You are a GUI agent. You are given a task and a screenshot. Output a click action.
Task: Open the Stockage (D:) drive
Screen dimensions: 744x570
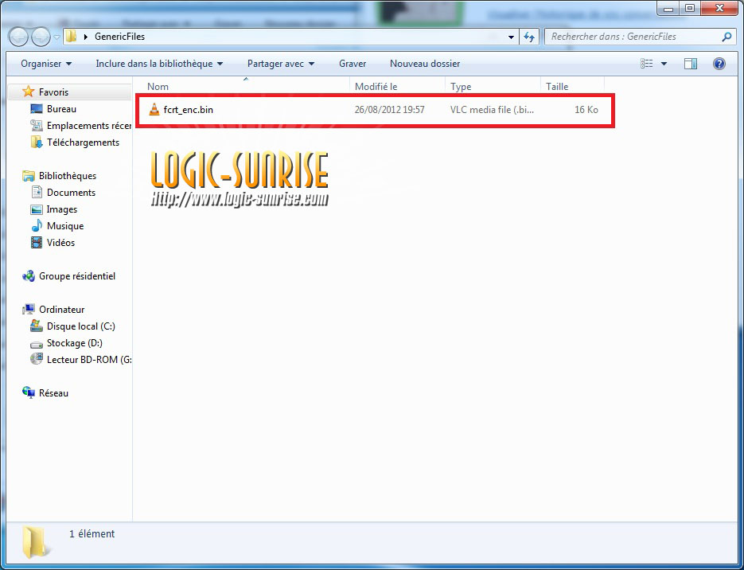[75, 342]
